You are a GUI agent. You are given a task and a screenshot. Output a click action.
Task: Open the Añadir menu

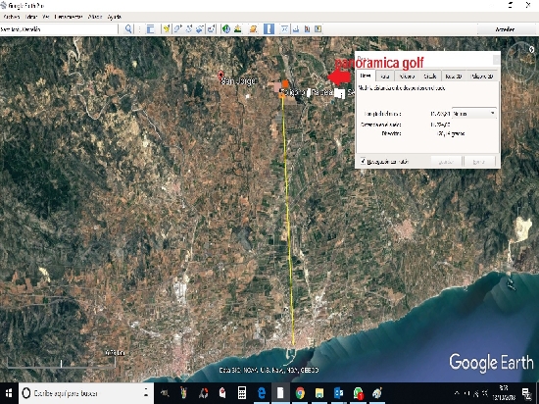pos(95,17)
